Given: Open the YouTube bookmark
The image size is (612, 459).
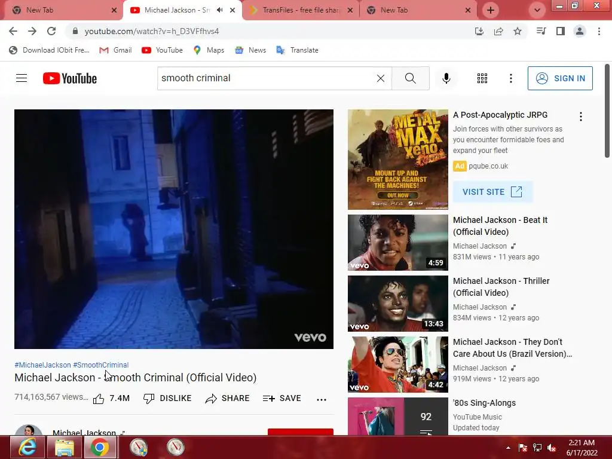Looking at the screenshot, I should point(163,50).
